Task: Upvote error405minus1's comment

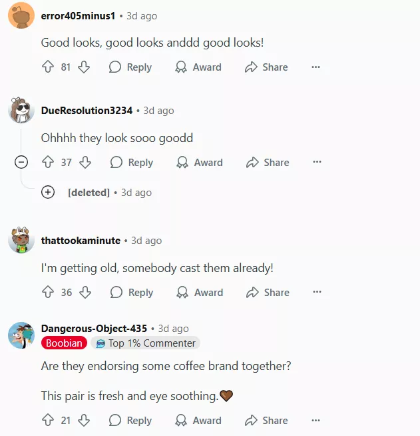Action: tap(48, 67)
